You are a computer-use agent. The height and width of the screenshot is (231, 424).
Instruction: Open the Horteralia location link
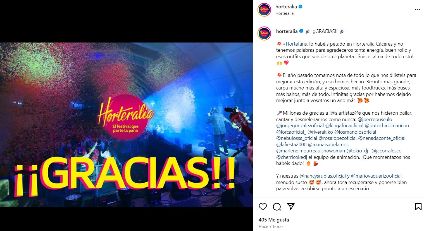(x=284, y=13)
